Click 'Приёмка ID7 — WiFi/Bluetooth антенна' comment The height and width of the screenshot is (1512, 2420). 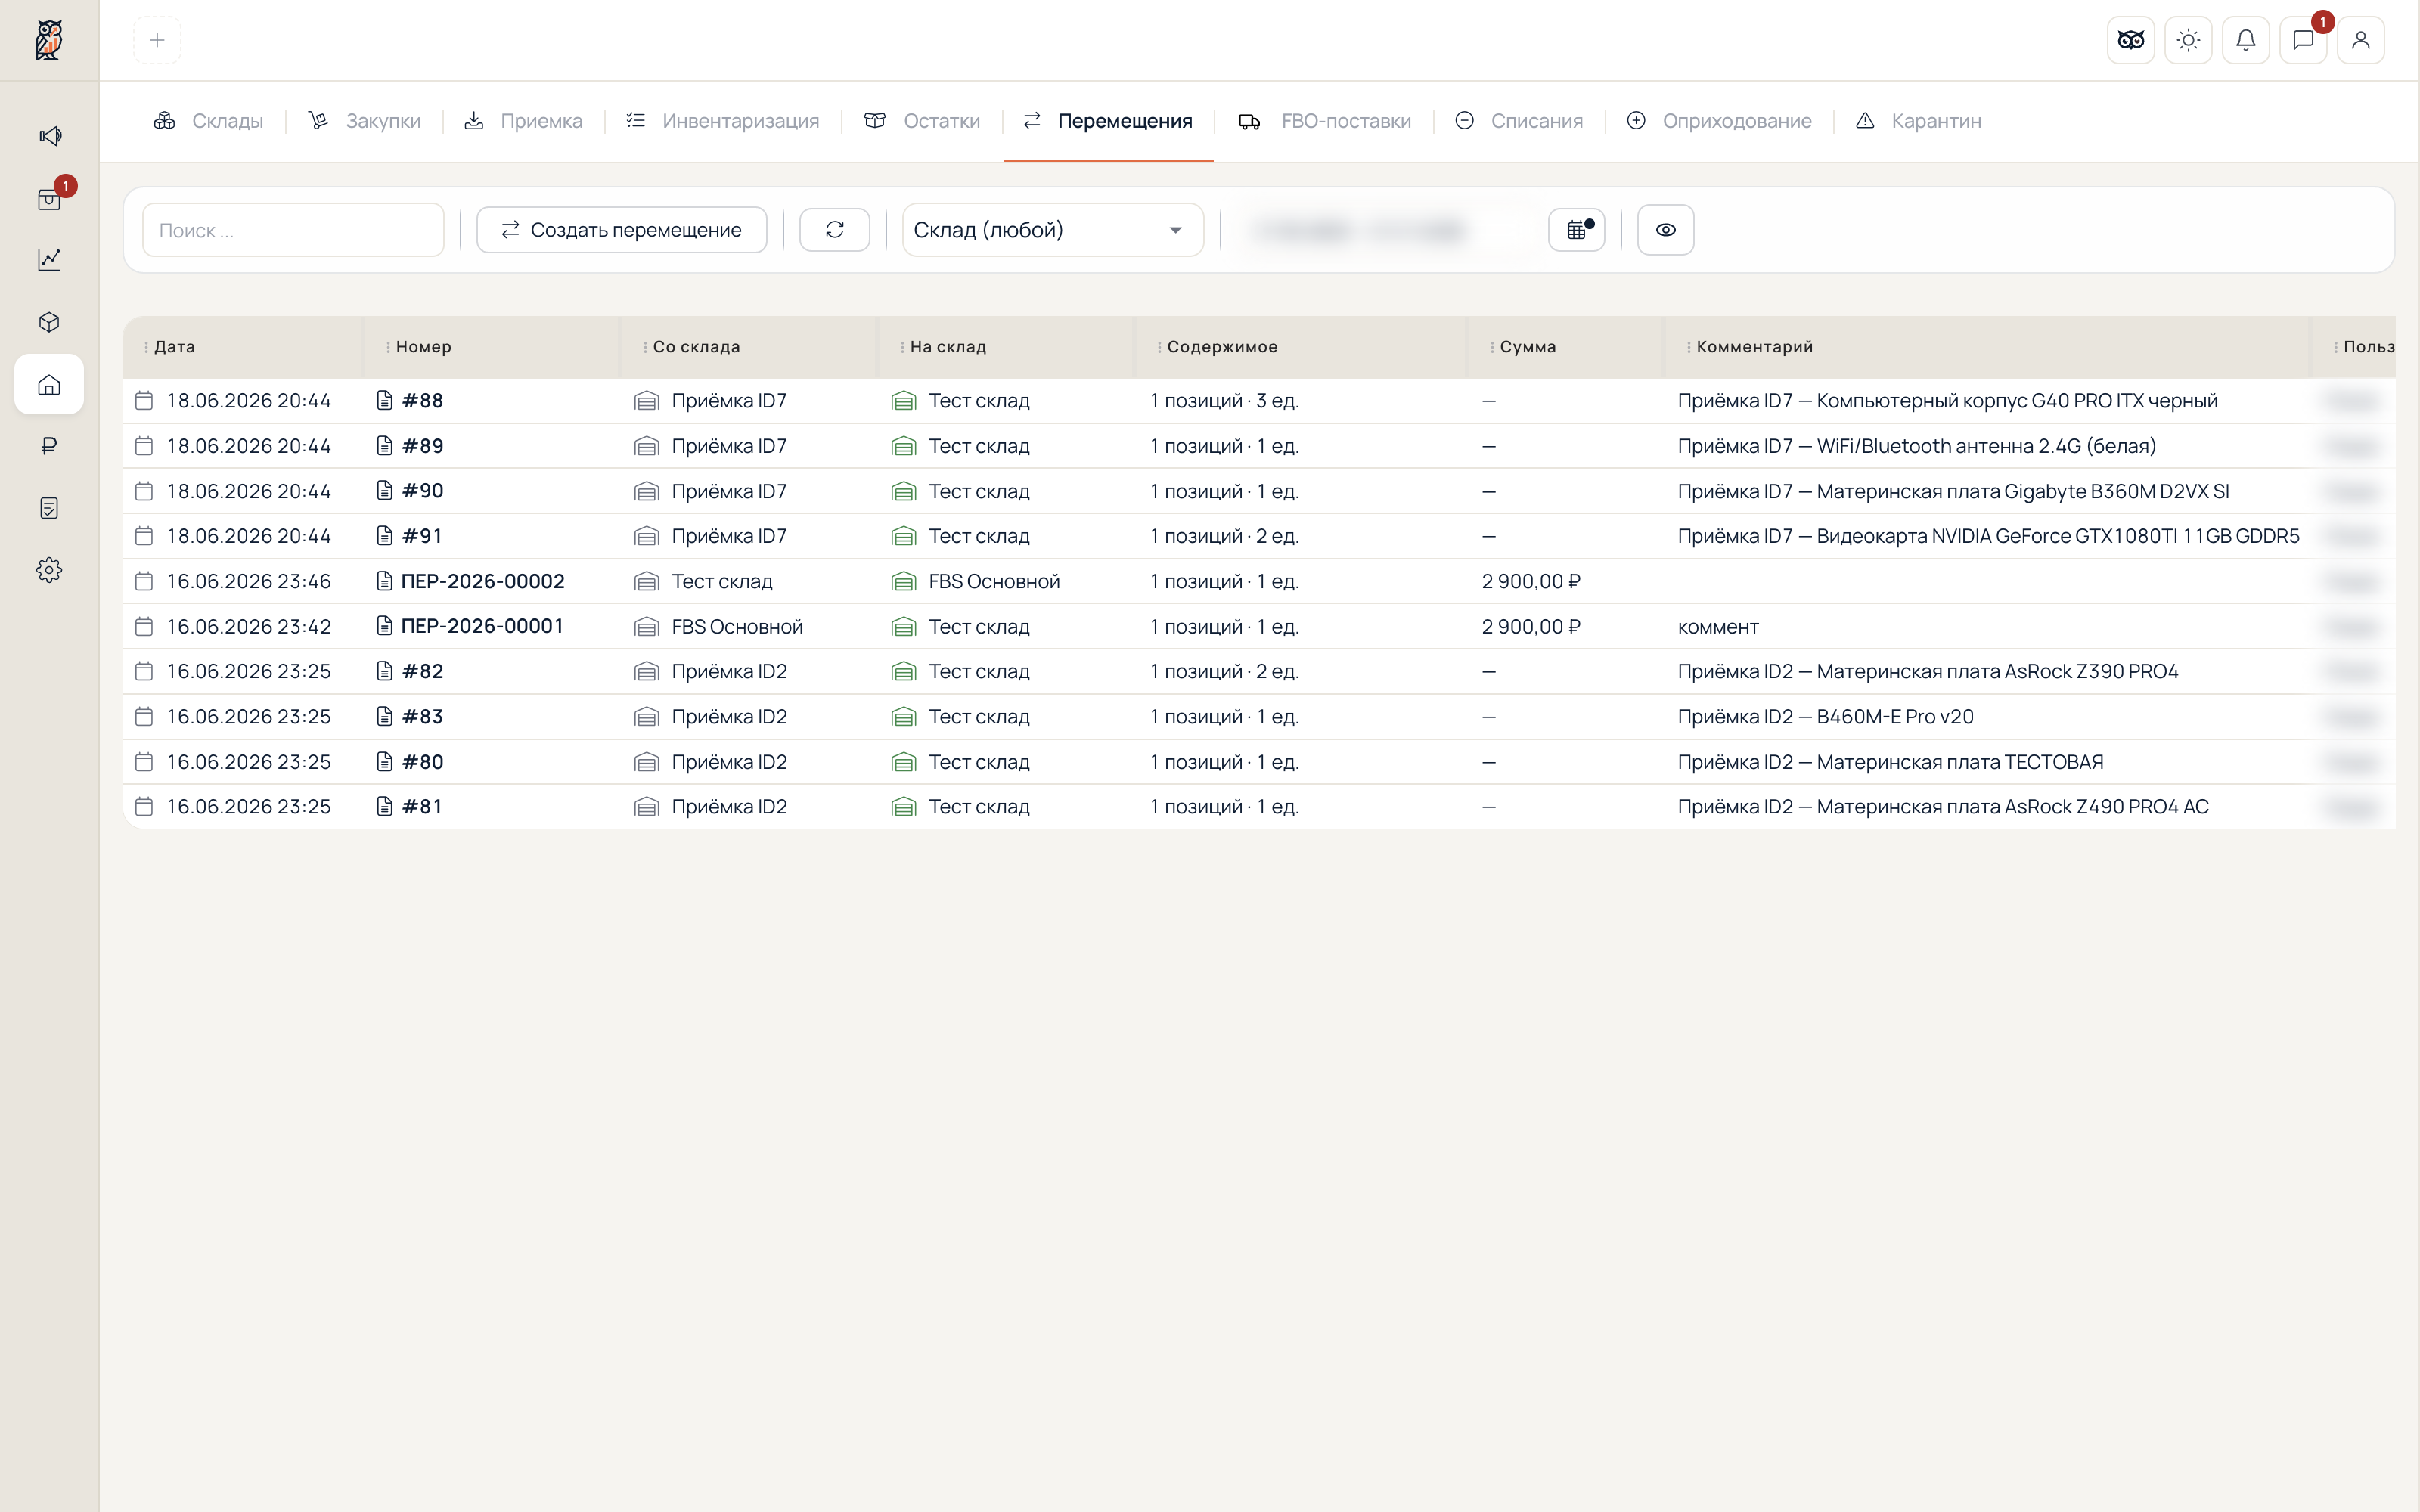[x=1917, y=446]
